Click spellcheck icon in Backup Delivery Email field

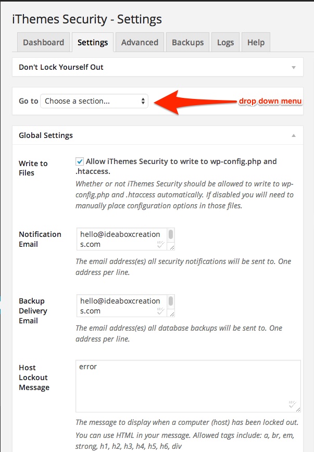point(160,311)
